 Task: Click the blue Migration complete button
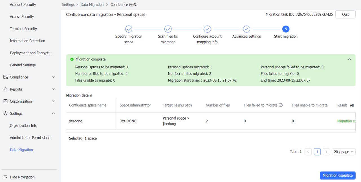click(338, 175)
